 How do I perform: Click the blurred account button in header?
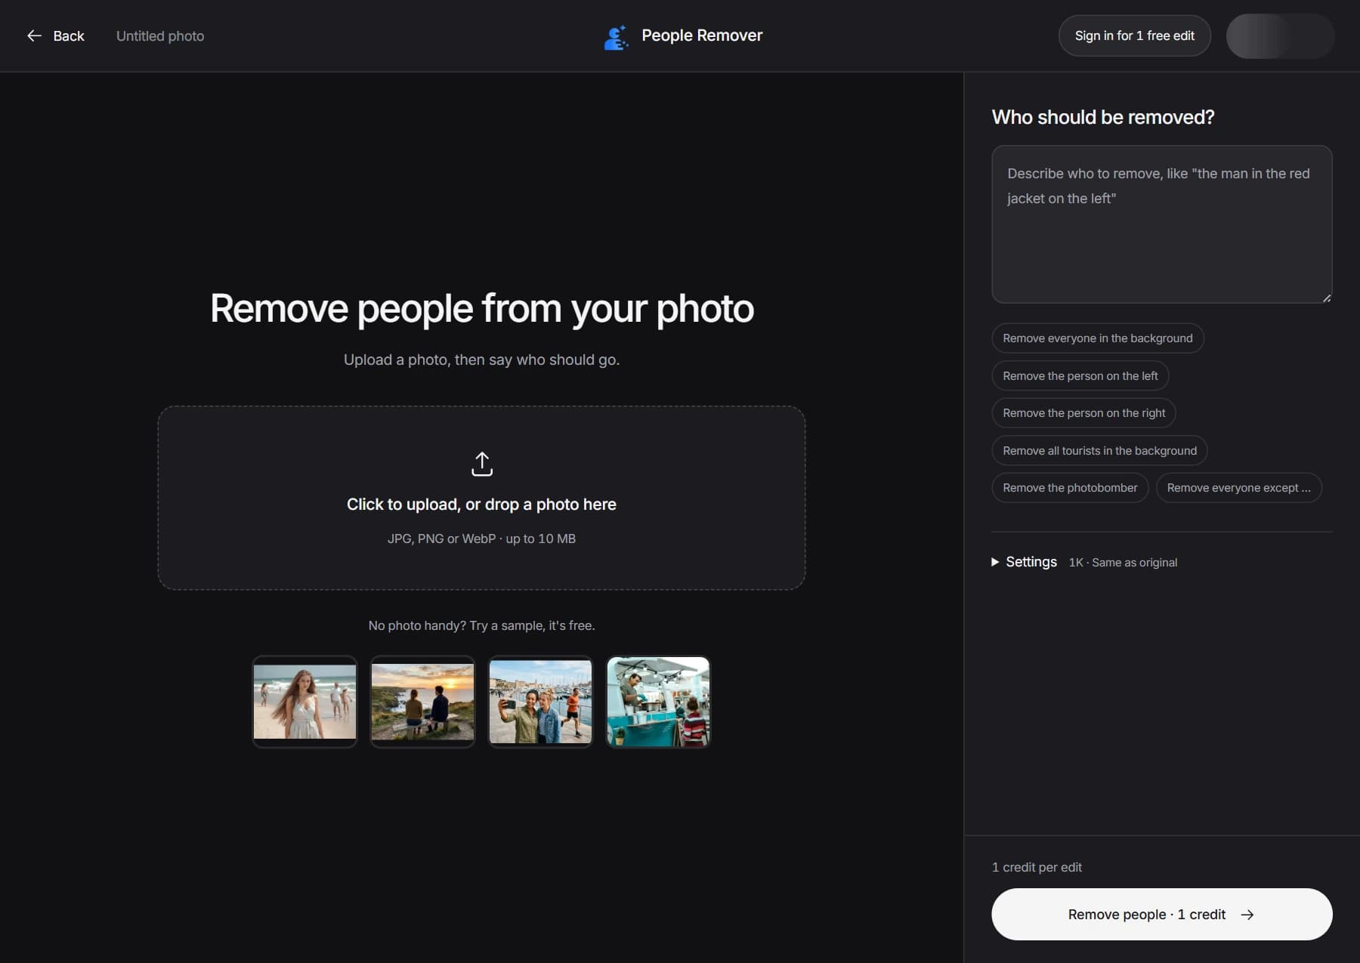click(x=1280, y=35)
